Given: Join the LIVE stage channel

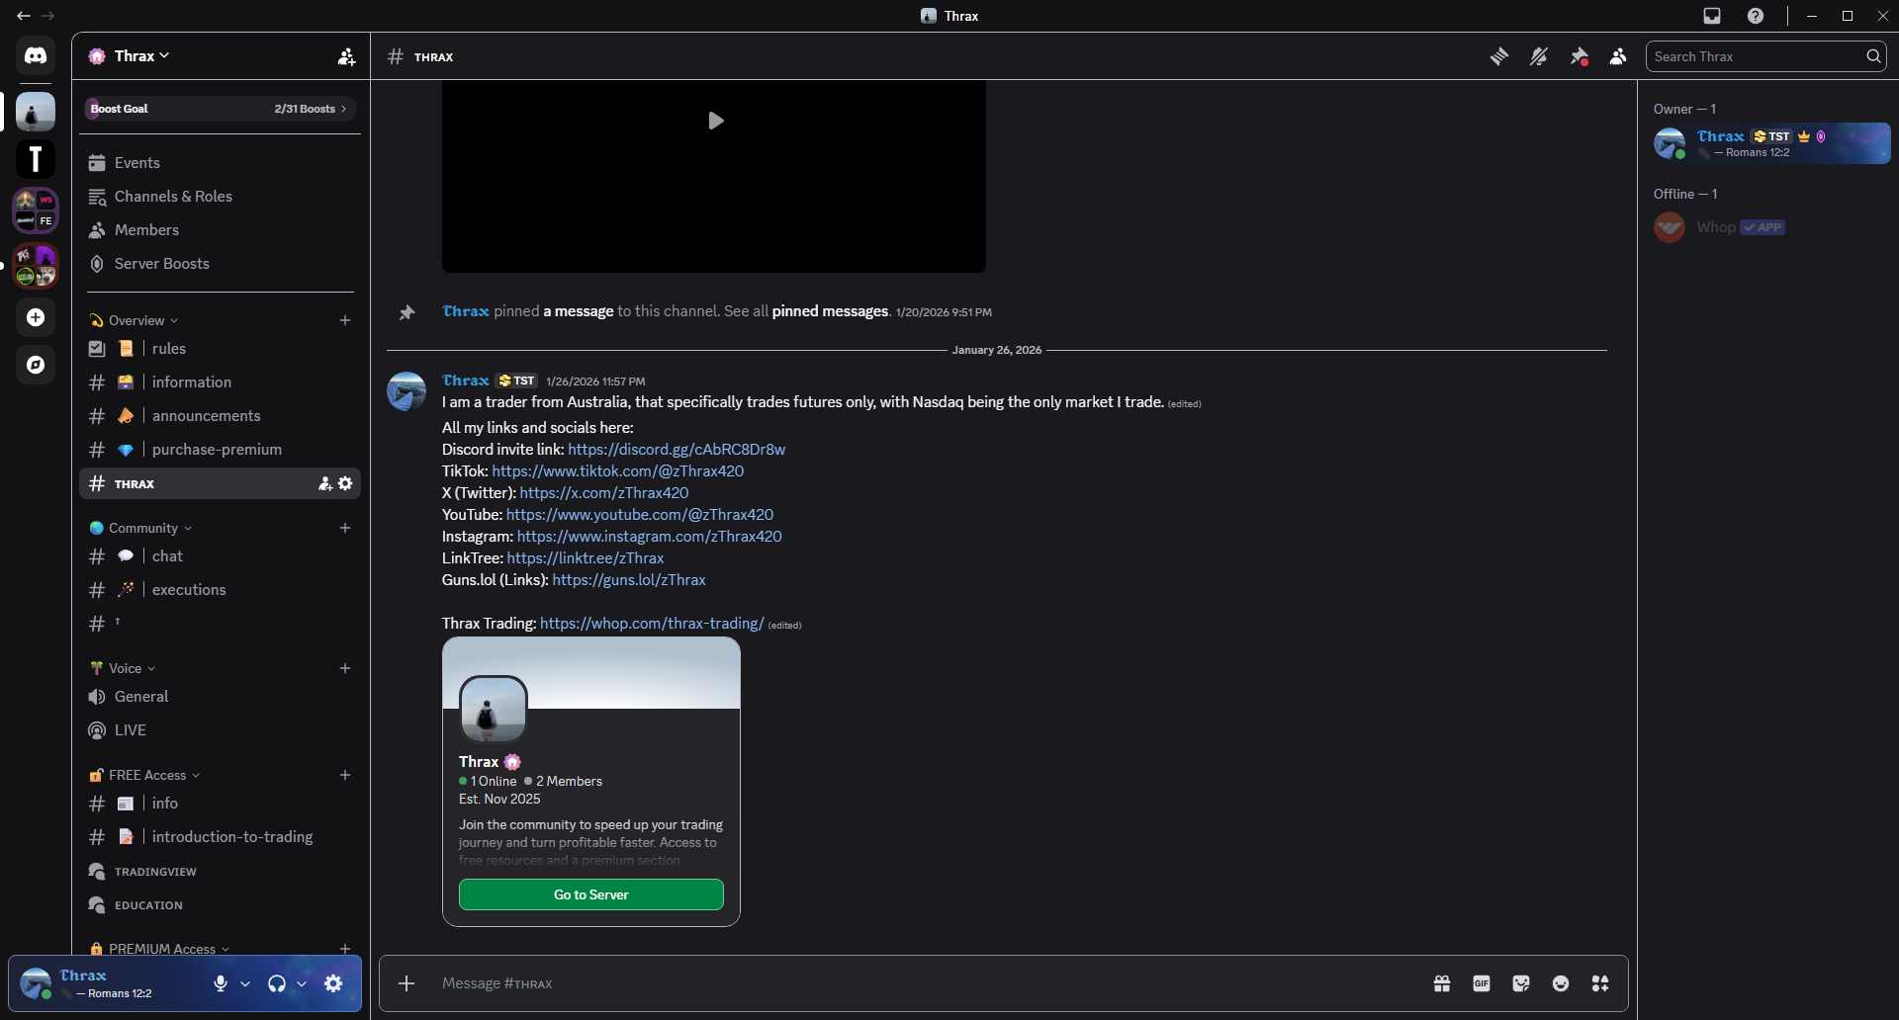Looking at the screenshot, I should click(220, 730).
